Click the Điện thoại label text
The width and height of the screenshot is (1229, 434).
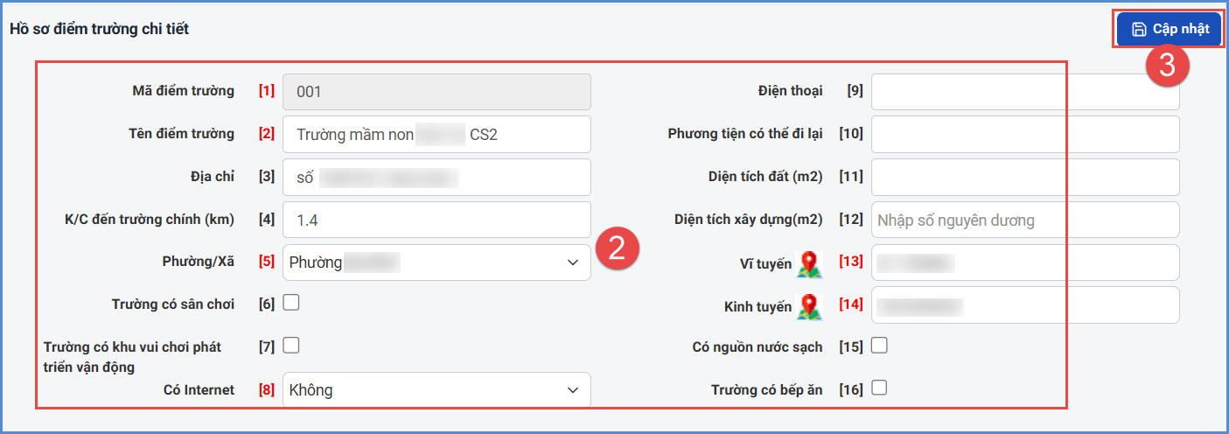(x=791, y=90)
